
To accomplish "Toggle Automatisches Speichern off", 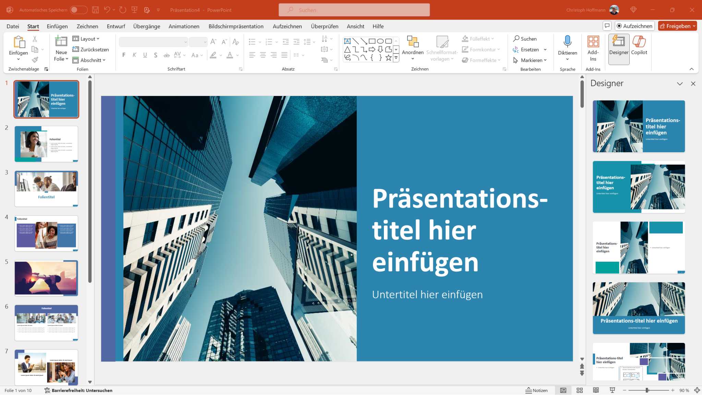I will click(x=78, y=10).
